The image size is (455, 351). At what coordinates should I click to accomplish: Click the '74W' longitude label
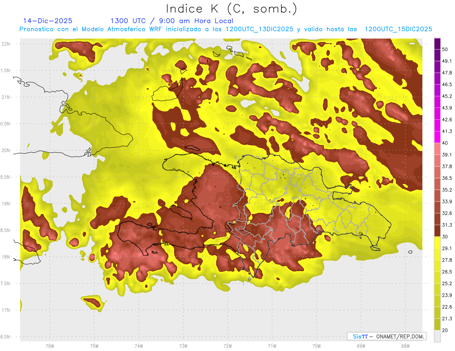(138, 346)
